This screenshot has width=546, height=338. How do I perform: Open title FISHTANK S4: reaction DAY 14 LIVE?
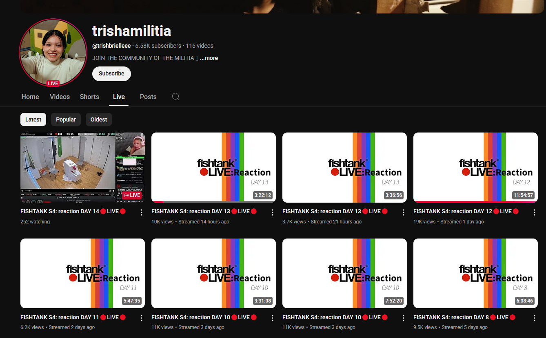[x=73, y=211]
